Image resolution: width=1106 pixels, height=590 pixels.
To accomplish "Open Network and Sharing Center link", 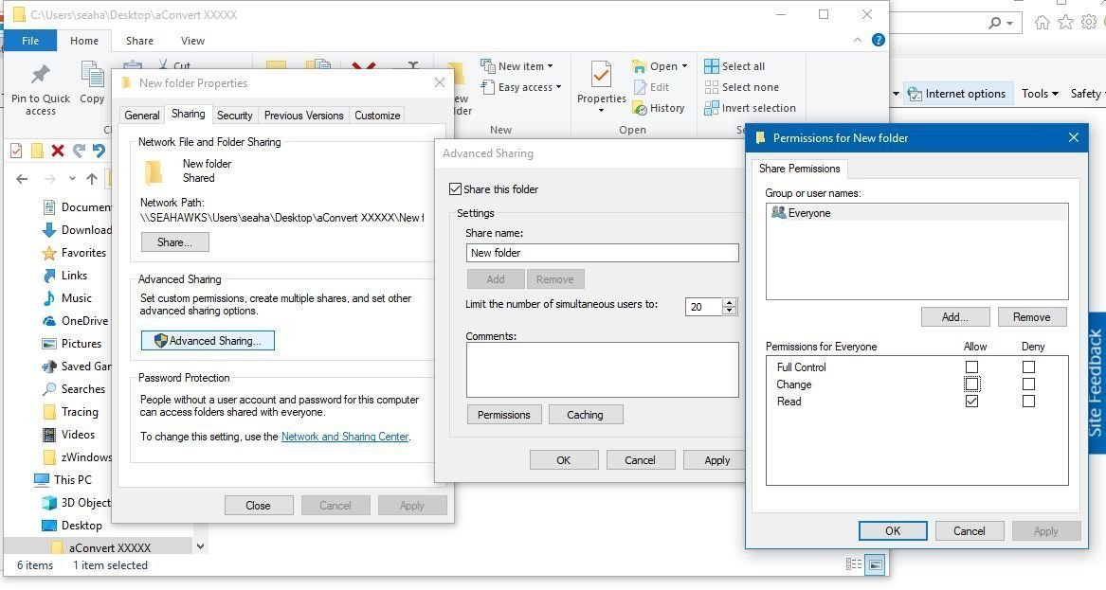I will (345, 437).
